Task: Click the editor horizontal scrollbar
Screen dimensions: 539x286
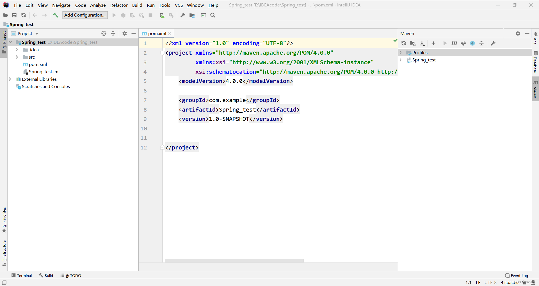Action: [234, 261]
